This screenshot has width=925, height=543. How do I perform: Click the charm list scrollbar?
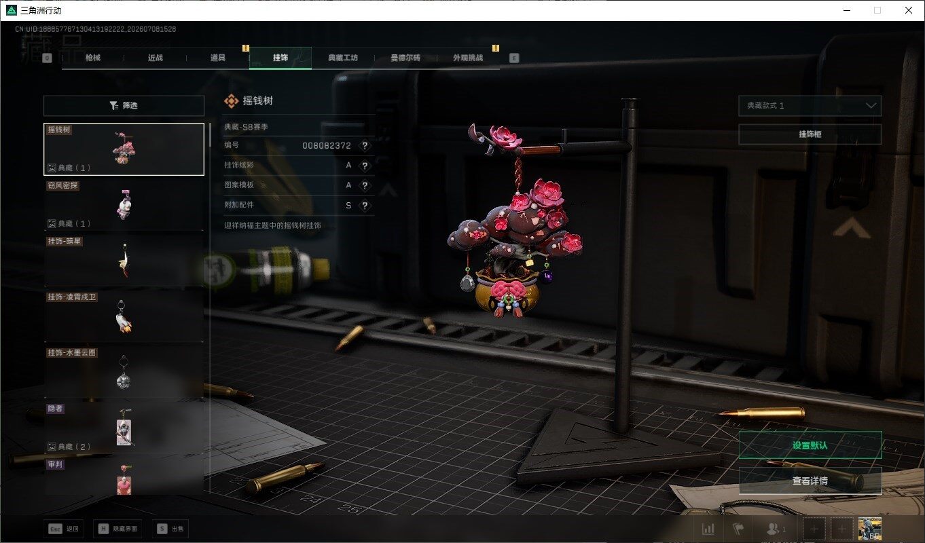(210, 135)
